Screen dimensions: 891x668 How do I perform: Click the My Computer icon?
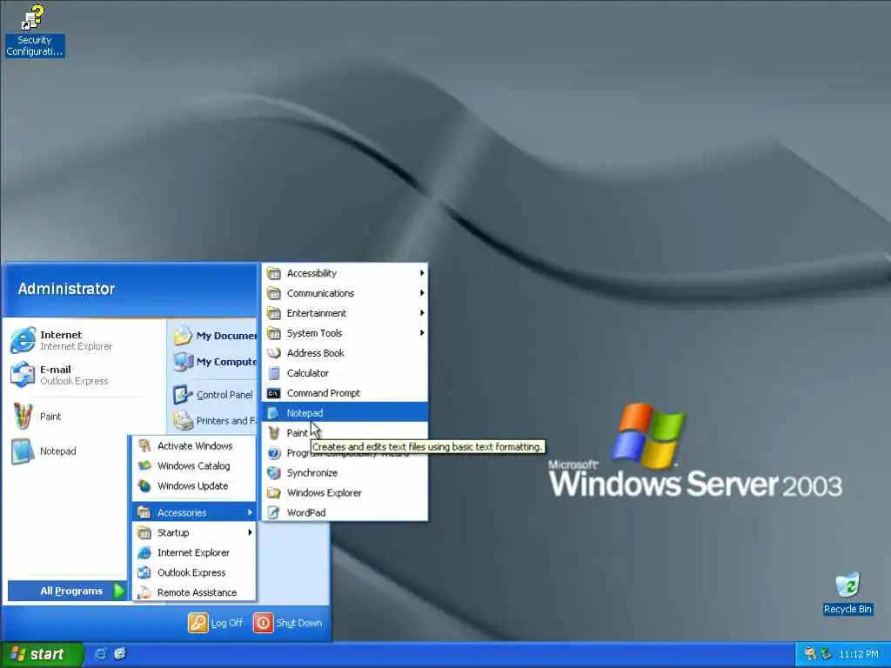point(183,361)
